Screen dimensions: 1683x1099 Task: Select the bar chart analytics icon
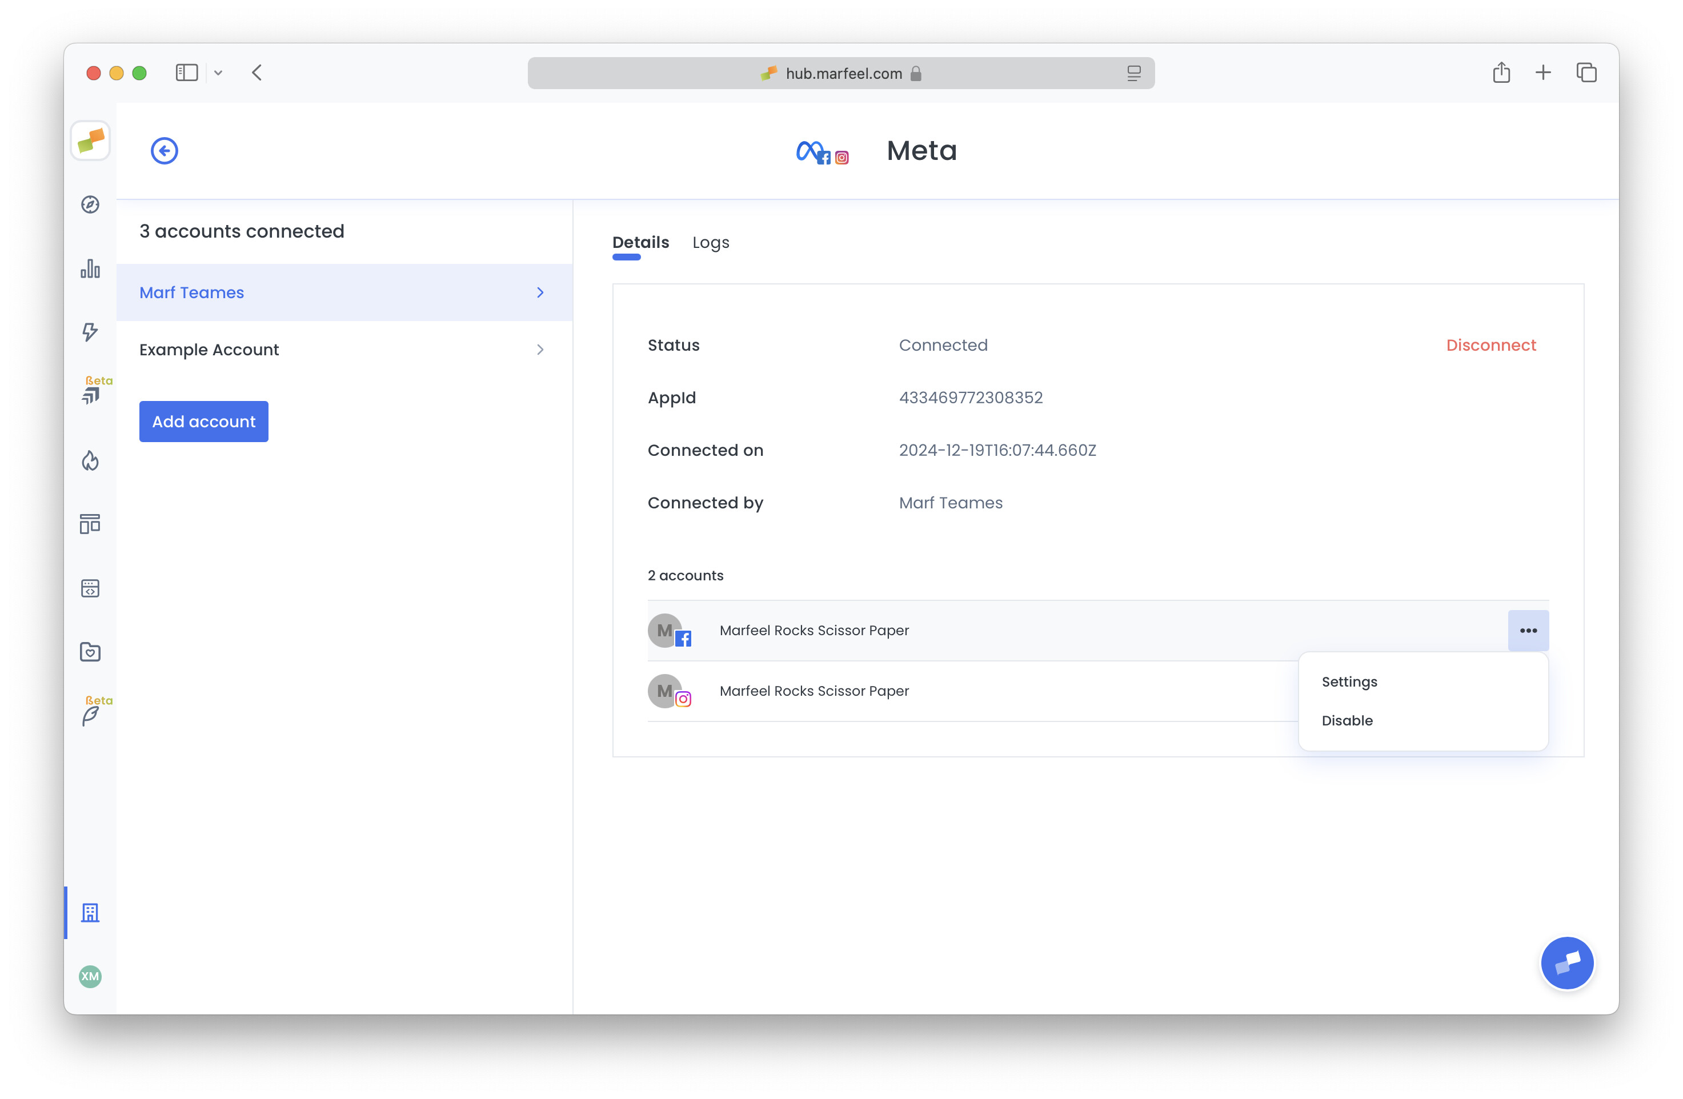[90, 270]
